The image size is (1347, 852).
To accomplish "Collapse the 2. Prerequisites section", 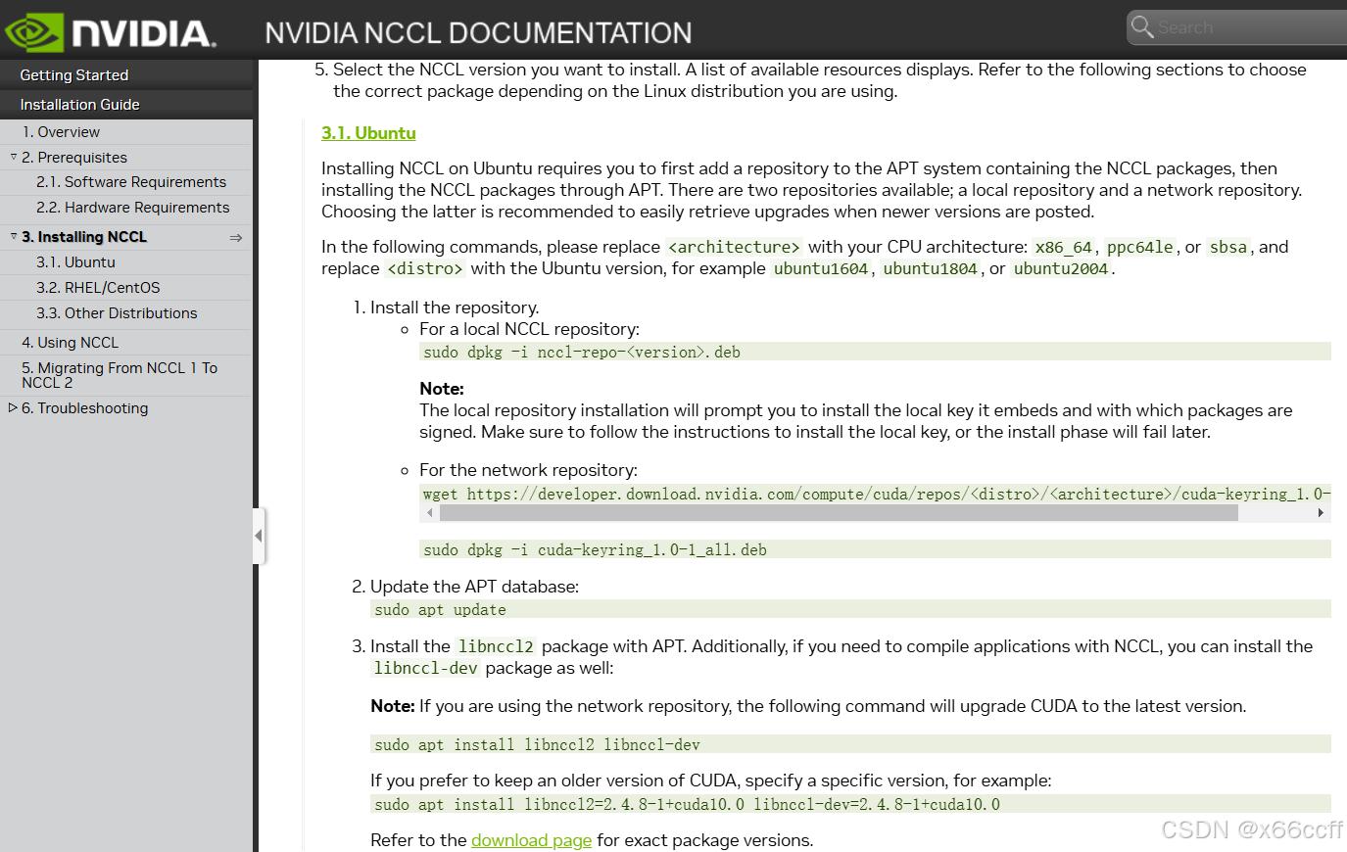I will point(12,157).
